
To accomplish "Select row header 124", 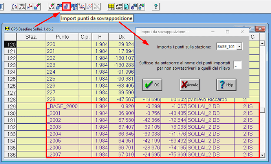I will 10,72.
